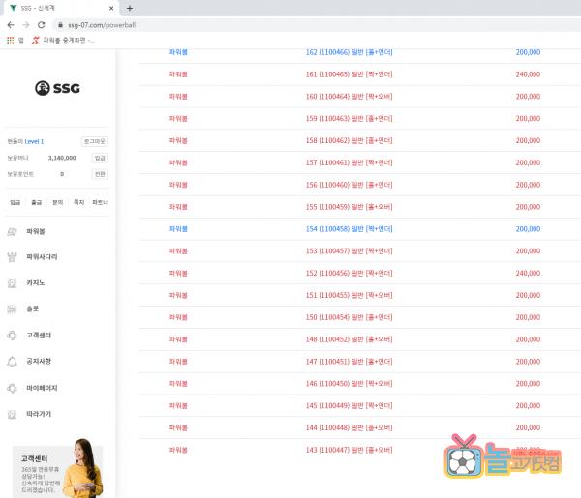Click the 따라가기 sidebar icon
The height and width of the screenshot is (498, 581).
pyautogui.click(x=12, y=414)
